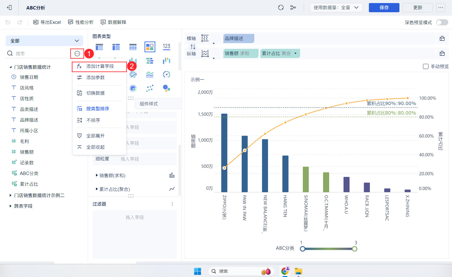The image size is (452, 277).
Task: Select the cross table chart type
Action: point(116,47)
